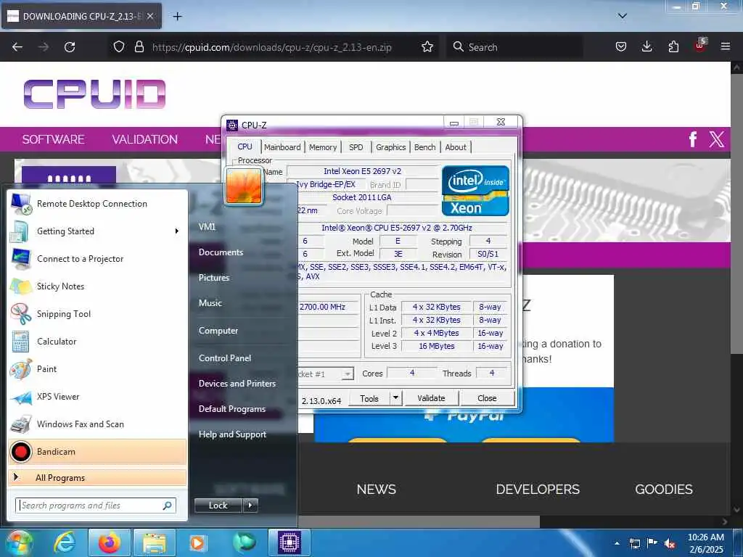Open CPUID Facebook page icon
Screen dimensions: 743x557
(693, 139)
